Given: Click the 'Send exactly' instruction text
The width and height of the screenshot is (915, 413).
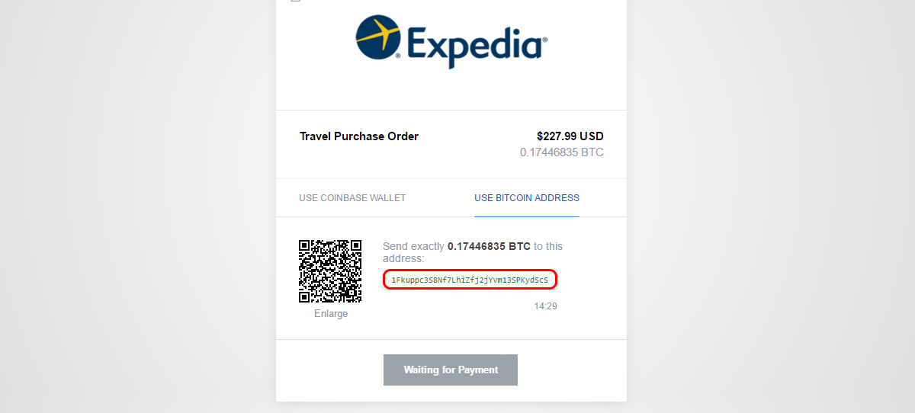Looking at the screenshot, I should tap(414, 246).
